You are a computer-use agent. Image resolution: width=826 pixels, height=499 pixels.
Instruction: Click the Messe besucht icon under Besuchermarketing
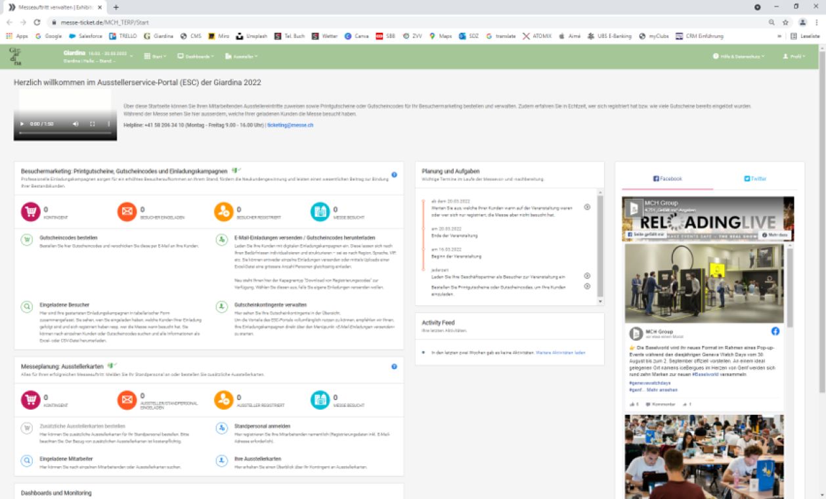pos(320,211)
